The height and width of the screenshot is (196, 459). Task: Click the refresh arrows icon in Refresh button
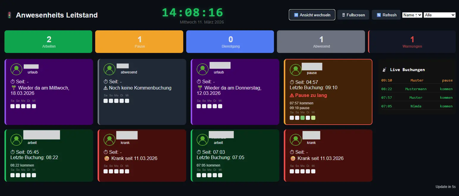[x=379, y=15]
